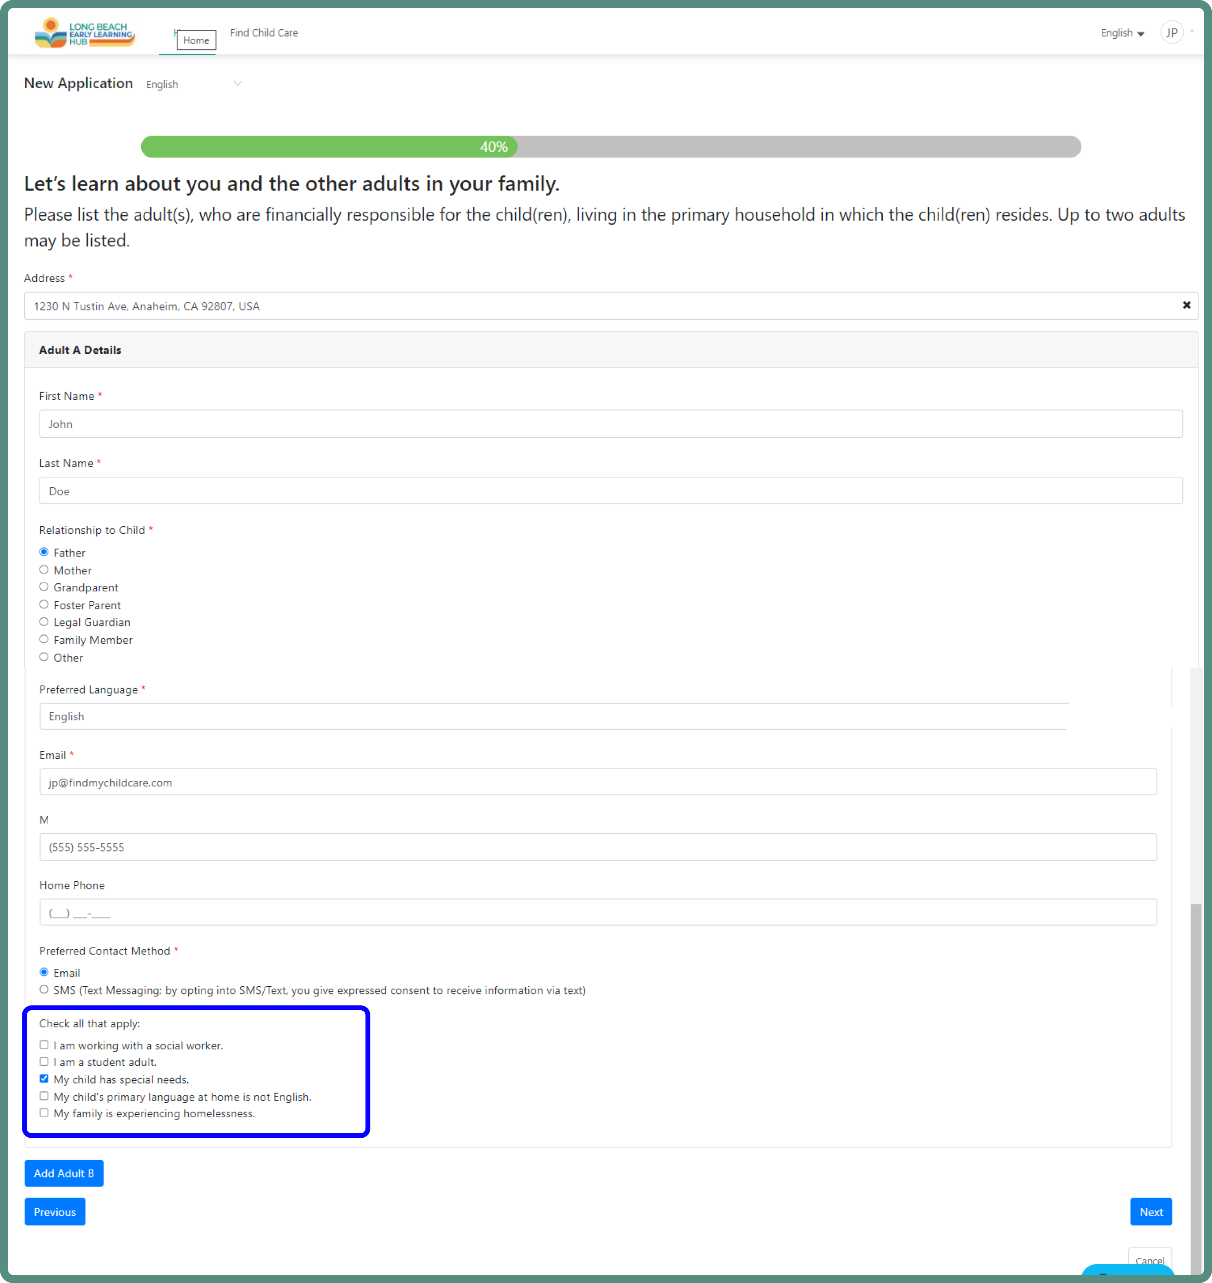
Task: Choose SMS text messaging contact method
Action: (44, 990)
